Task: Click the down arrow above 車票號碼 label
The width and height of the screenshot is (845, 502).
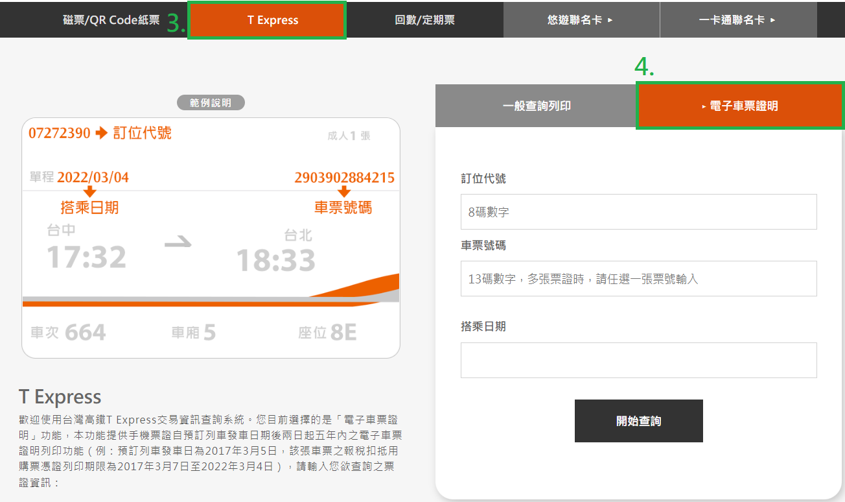Action: (343, 192)
